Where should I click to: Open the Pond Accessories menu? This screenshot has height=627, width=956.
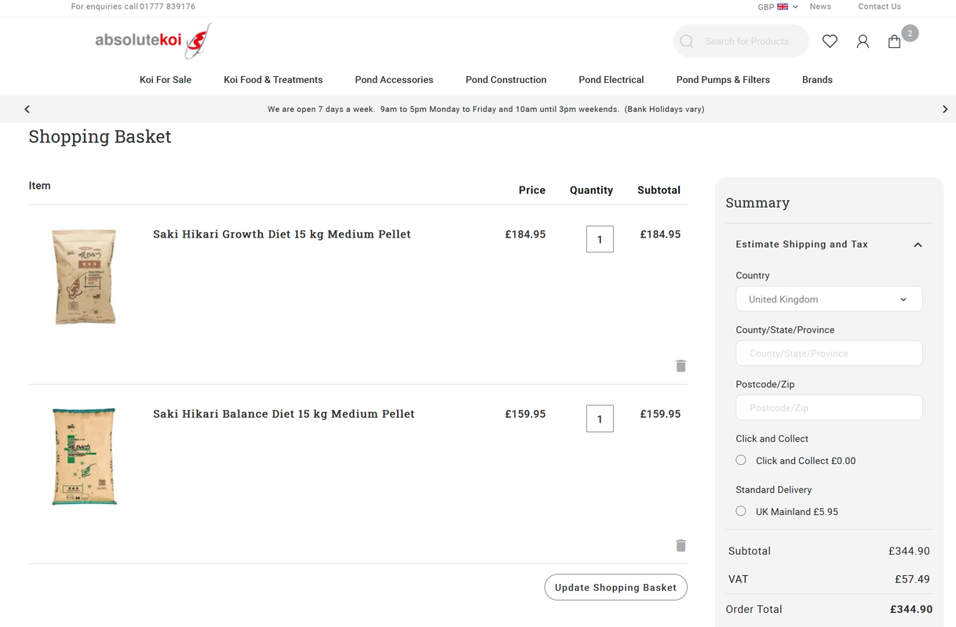click(394, 79)
